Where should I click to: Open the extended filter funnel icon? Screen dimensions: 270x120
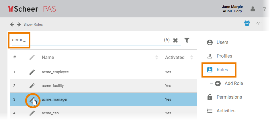click(187, 40)
